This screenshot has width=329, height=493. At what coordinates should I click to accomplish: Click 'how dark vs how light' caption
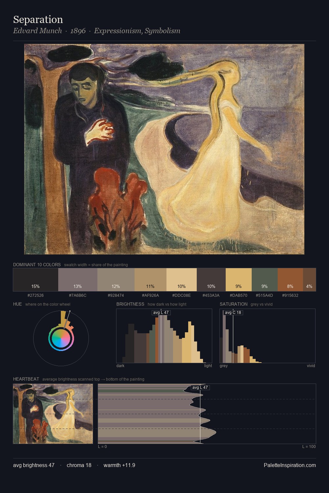(167, 304)
